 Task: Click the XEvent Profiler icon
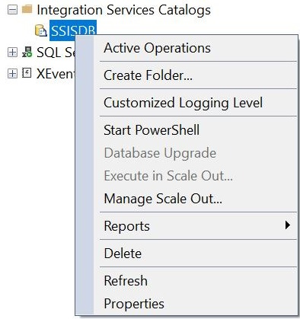[27, 73]
